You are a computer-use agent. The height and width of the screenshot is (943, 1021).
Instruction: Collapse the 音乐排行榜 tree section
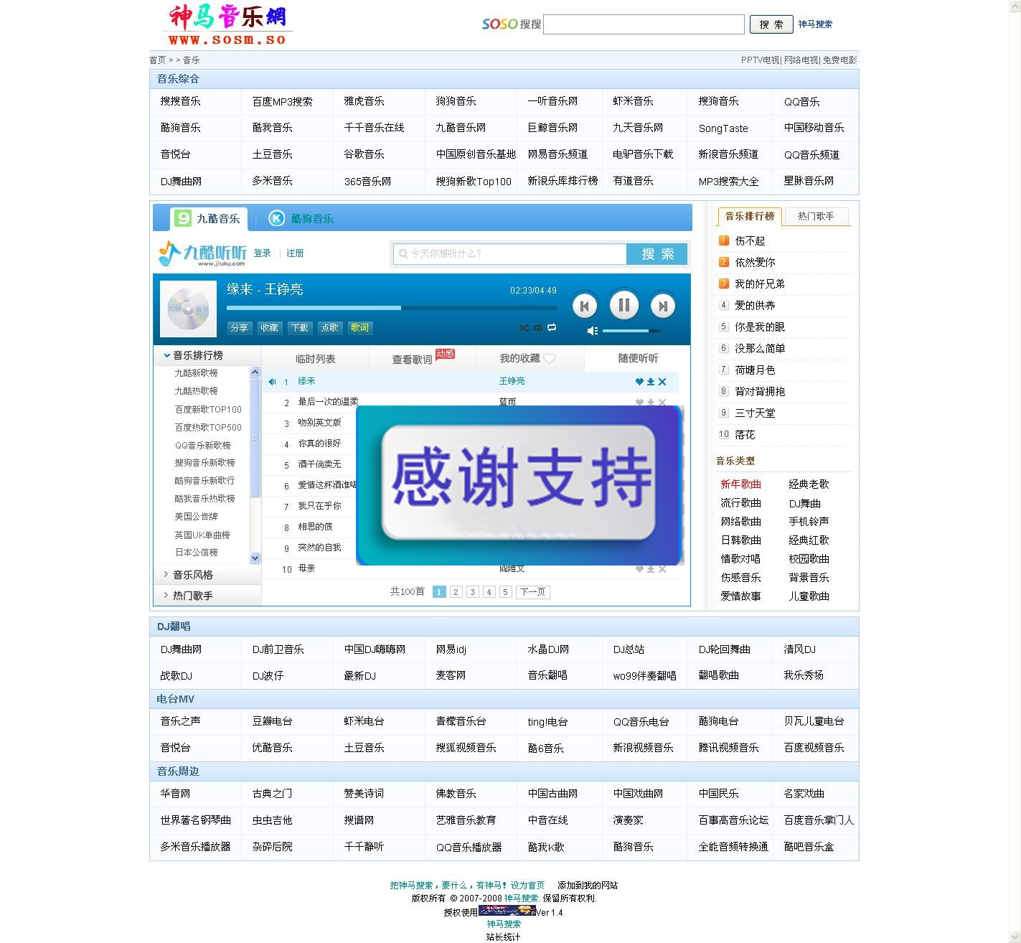(207, 355)
